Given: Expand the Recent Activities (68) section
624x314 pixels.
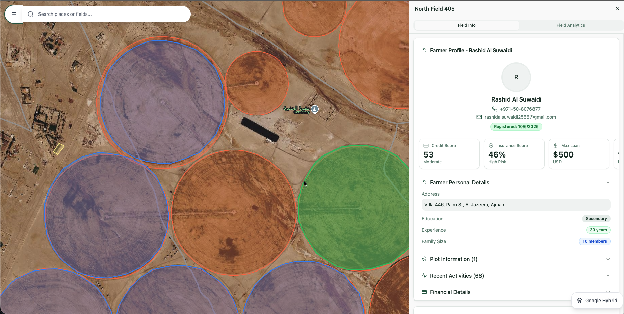Looking at the screenshot, I should [x=516, y=276].
